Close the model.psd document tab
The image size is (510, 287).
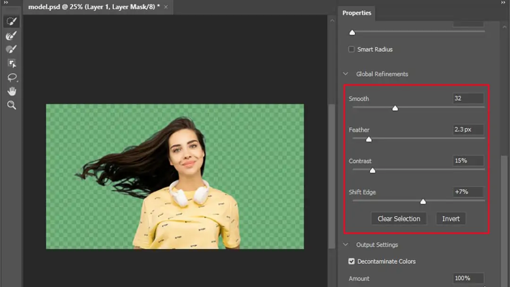click(166, 7)
